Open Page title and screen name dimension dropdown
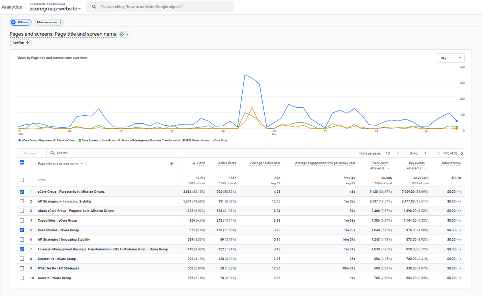Viewport: 482px width, 296px height. click(61, 163)
